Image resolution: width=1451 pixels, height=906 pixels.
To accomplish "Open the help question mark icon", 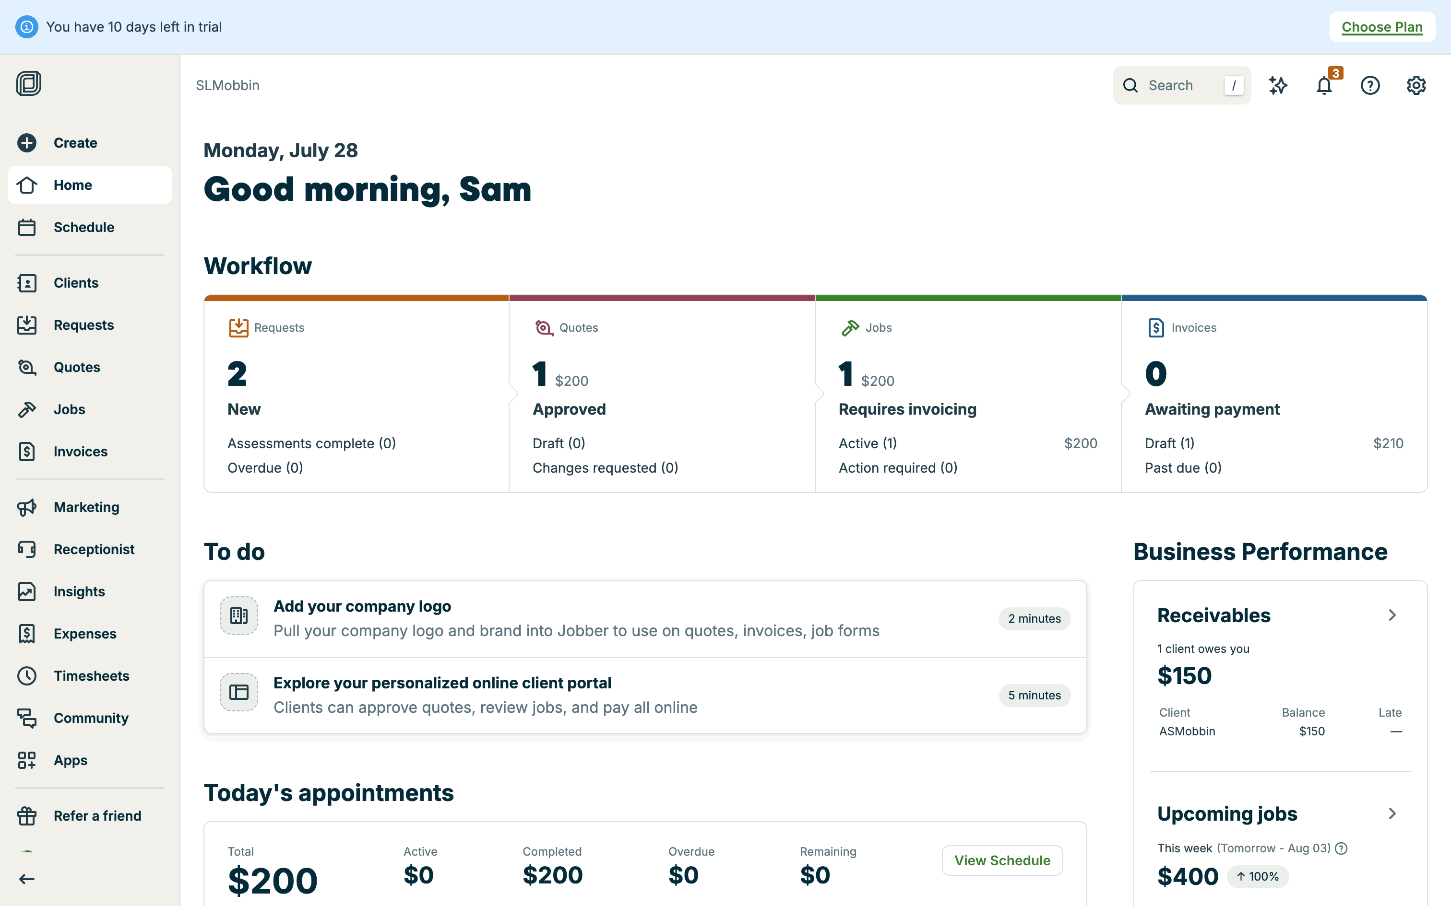I will click(1371, 85).
